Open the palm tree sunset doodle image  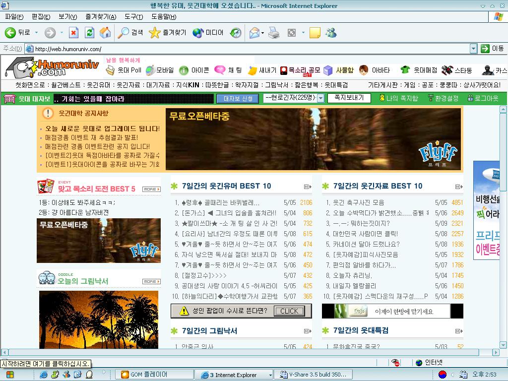coord(99,319)
